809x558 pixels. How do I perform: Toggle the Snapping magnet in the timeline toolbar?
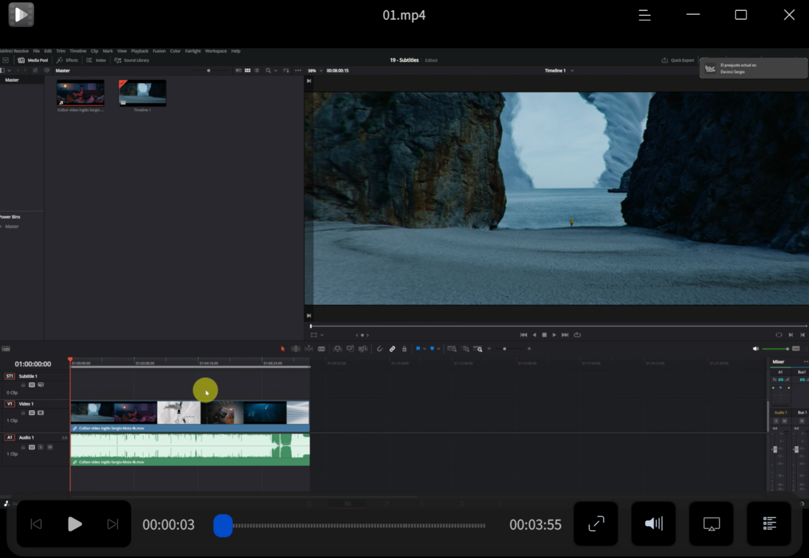click(379, 349)
